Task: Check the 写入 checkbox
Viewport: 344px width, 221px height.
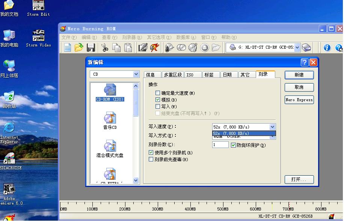Action: pyautogui.click(x=157, y=106)
